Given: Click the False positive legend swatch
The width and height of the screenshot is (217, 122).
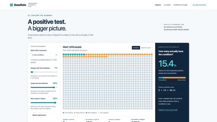Looking at the screenshot, I should tap(75, 113).
